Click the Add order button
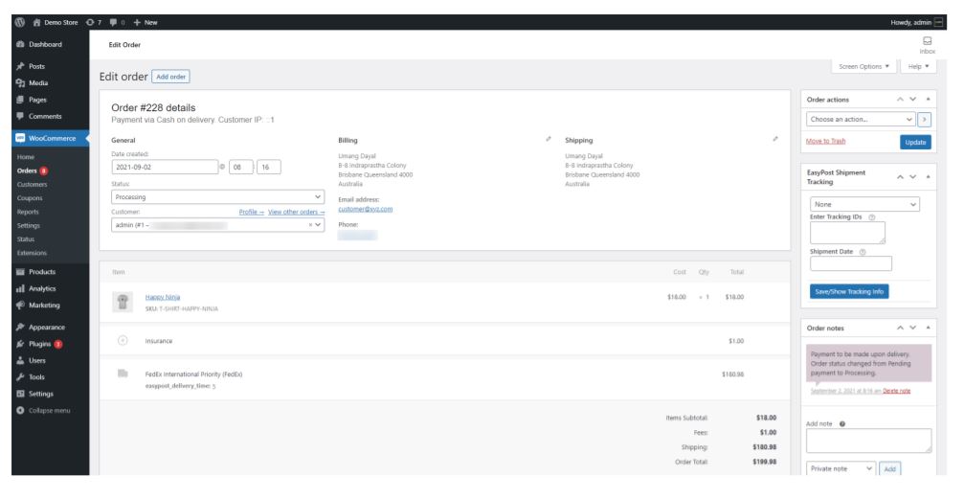964x499 pixels. (x=170, y=77)
